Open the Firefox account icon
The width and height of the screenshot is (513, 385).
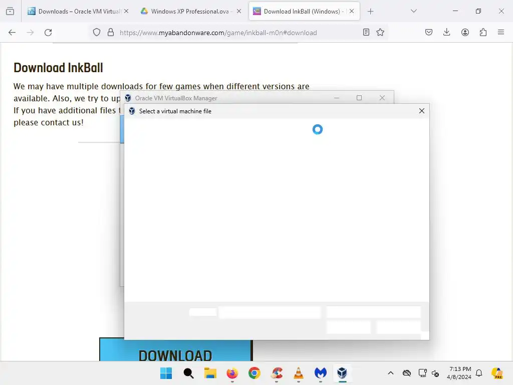coord(465,33)
